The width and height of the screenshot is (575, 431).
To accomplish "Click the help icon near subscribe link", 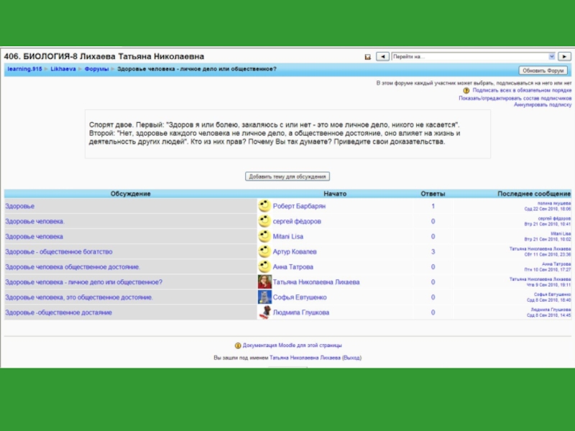I will [x=466, y=91].
